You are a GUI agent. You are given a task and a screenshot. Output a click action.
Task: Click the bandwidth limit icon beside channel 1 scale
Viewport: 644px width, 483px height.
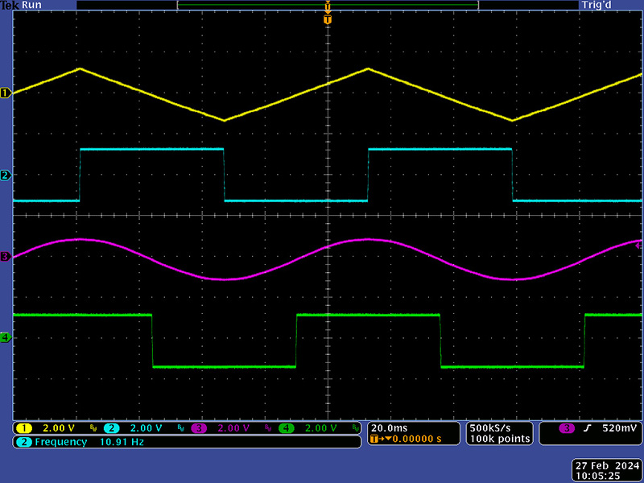pos(93,429)
